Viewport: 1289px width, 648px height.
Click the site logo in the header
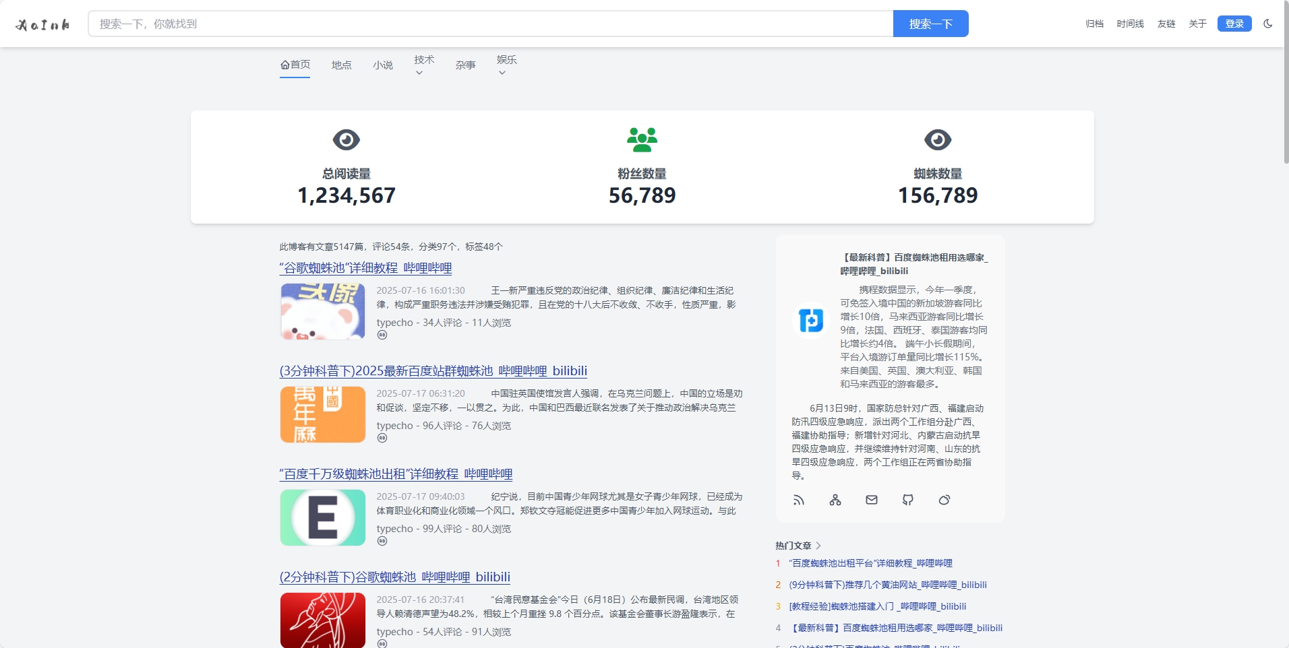[43, 24]
